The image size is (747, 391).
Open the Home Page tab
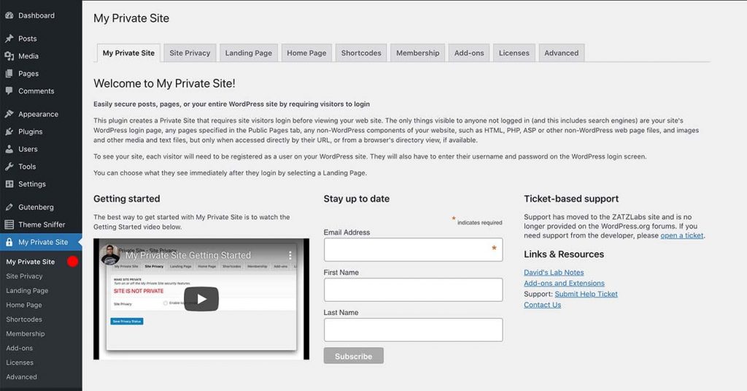[x=306, y=53]
